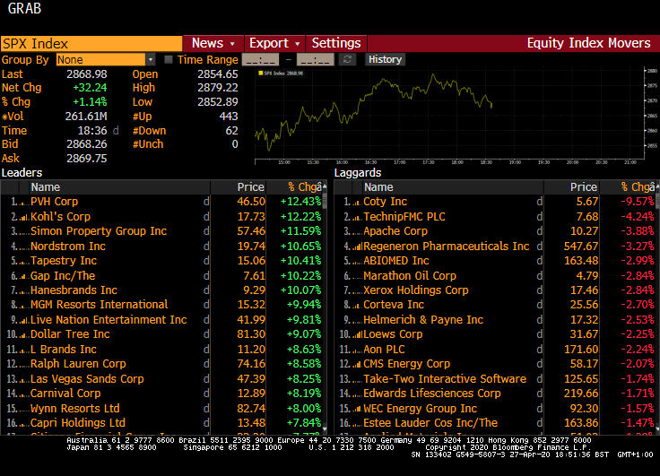This screenshot has width=660, height=476.
Task: Open PVH Corp in the Leaders list
Action: pos(55,202)
